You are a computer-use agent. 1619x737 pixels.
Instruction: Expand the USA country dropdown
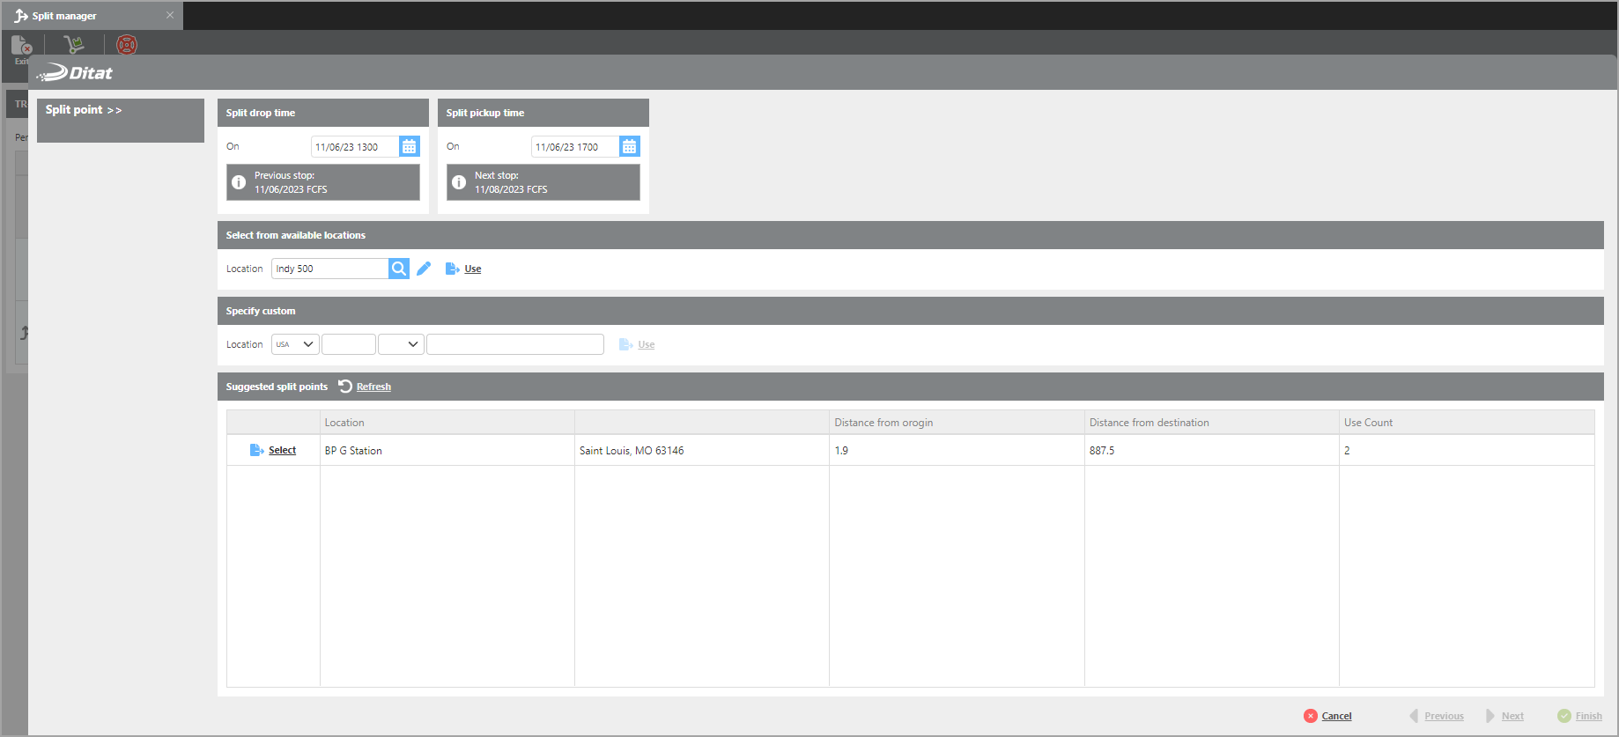click(295, 344)
